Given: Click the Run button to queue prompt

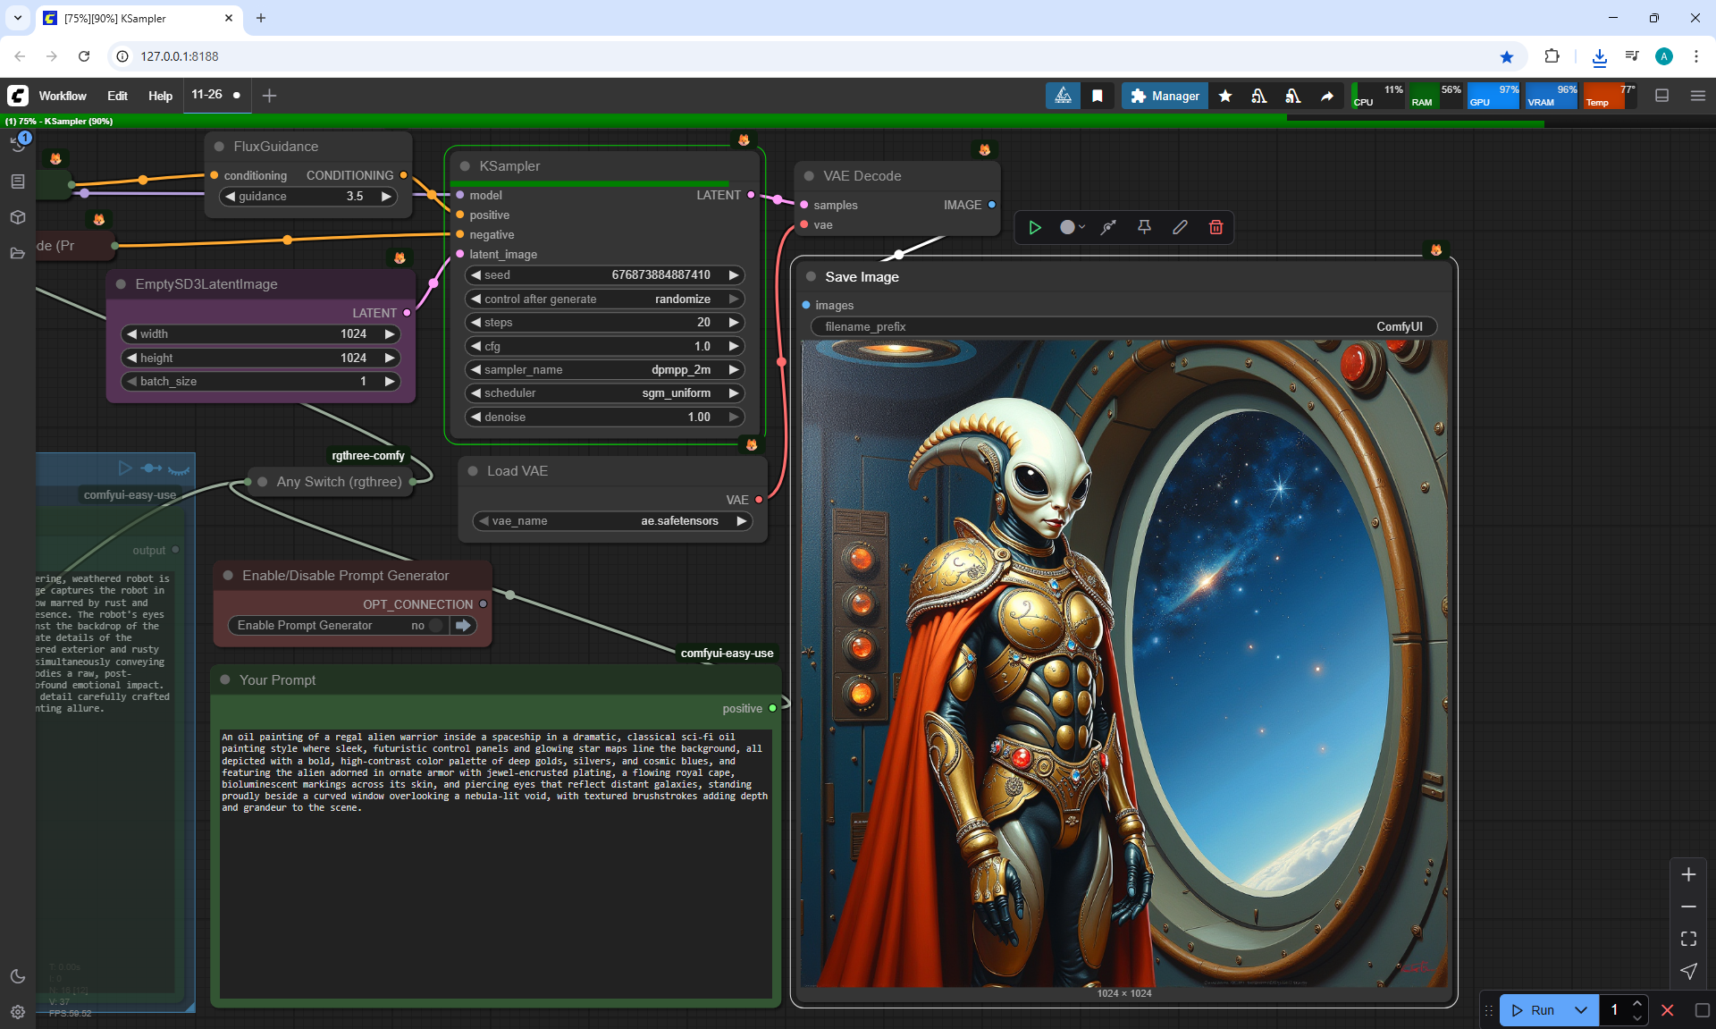Looking at the screenshot, I should [x=1535, y=1010].
